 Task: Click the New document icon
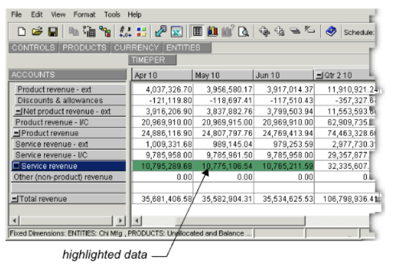click(x=22, y=32)
